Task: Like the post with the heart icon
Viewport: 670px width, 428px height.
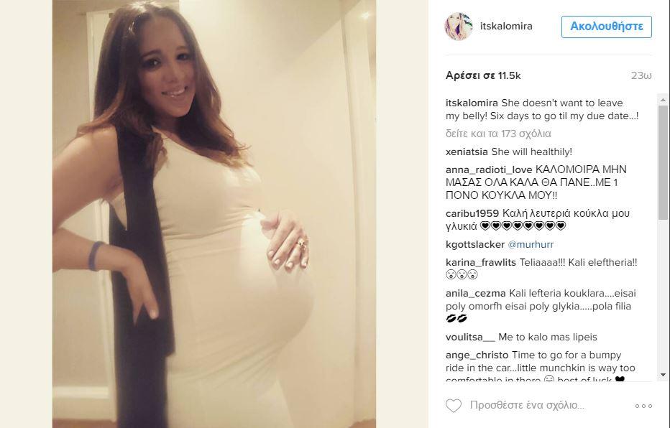Action: [454, 406]
